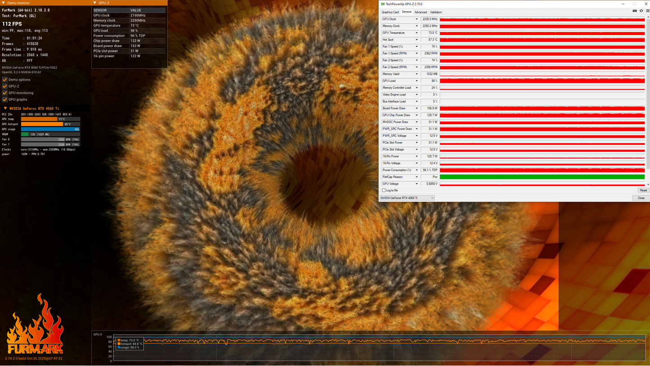Click the green PerfCap Reason graph bar

pyautogui.click(x=542, y=177)
